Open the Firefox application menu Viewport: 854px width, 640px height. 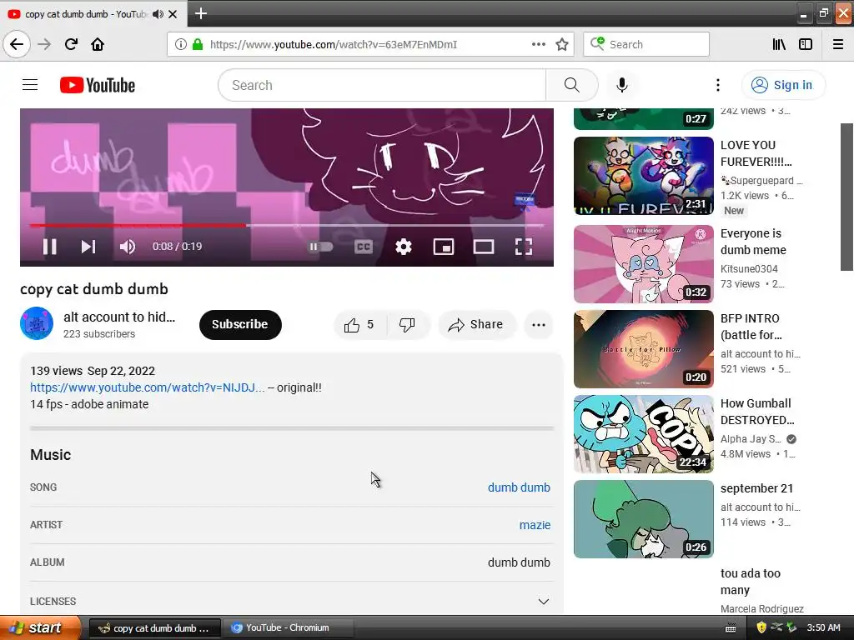pyautogui.click(x=838, y=44)
